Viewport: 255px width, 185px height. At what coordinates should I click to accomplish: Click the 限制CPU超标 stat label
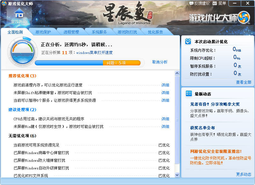pos(202,58)
